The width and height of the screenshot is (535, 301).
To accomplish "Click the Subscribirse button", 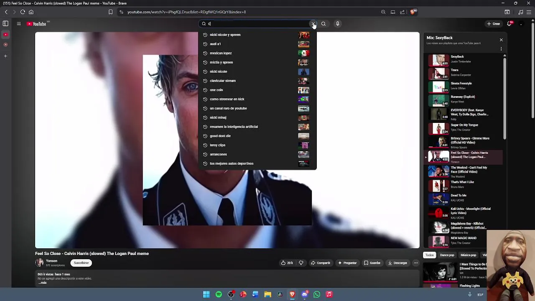I will click(81, 263).
